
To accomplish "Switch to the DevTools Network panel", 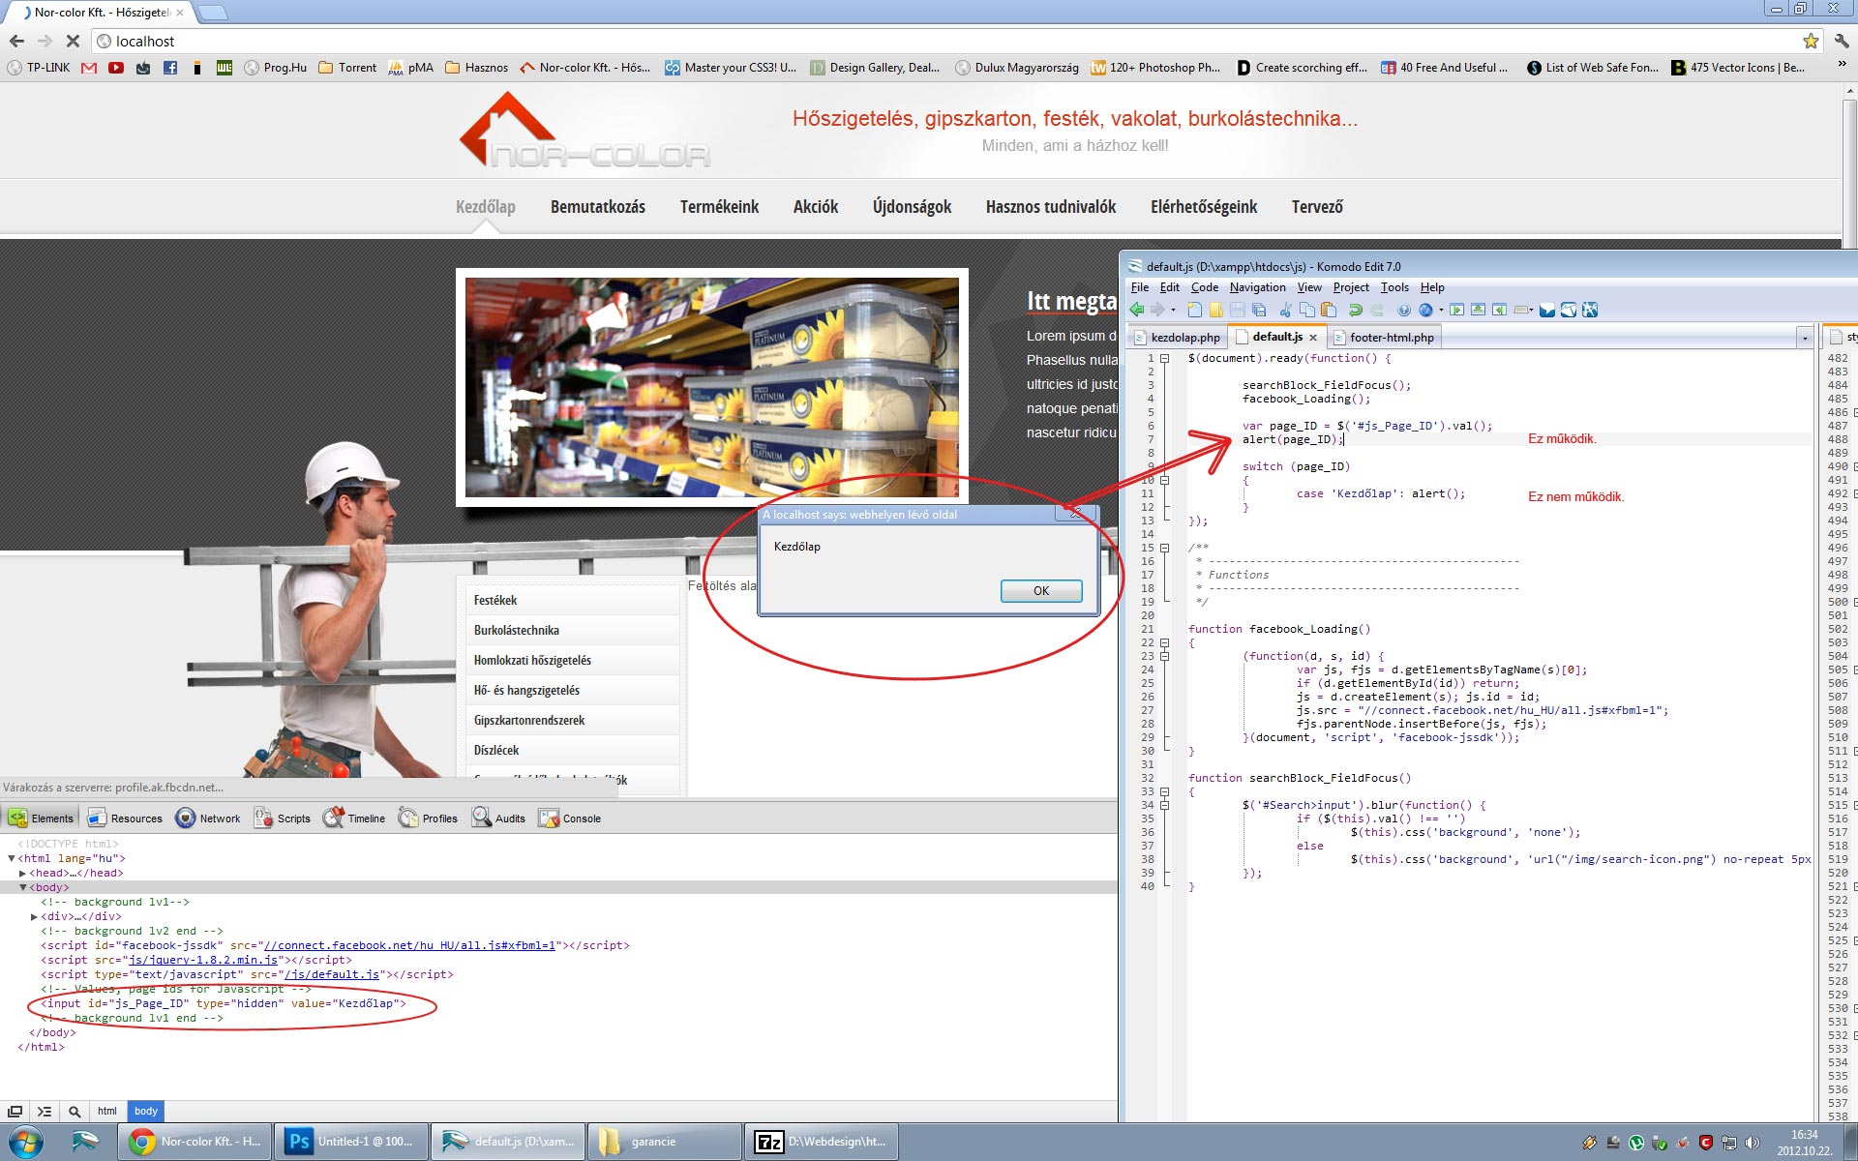I will coord(208,819).
